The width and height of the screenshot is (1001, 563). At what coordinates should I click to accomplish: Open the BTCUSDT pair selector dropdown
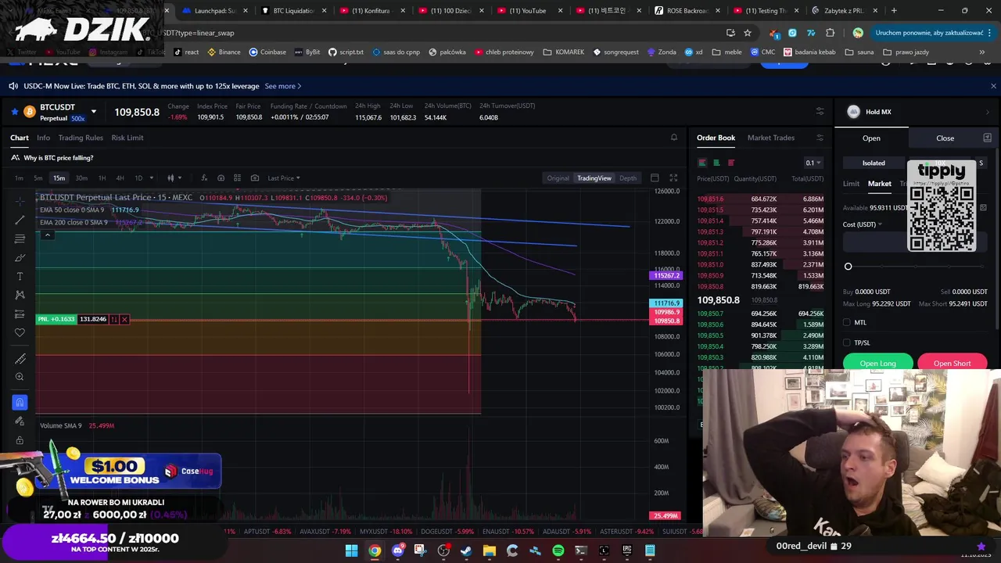point(94,112)
